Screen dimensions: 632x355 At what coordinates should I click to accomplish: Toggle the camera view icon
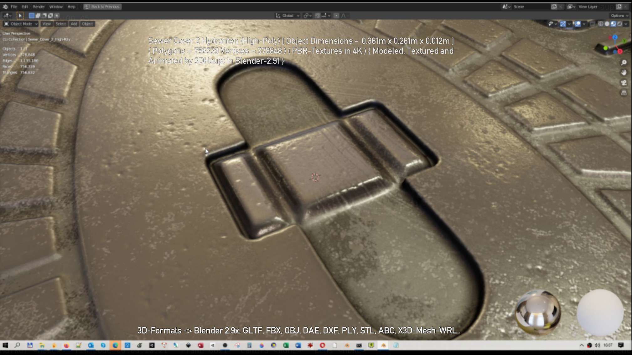click(x=624, y=83)
